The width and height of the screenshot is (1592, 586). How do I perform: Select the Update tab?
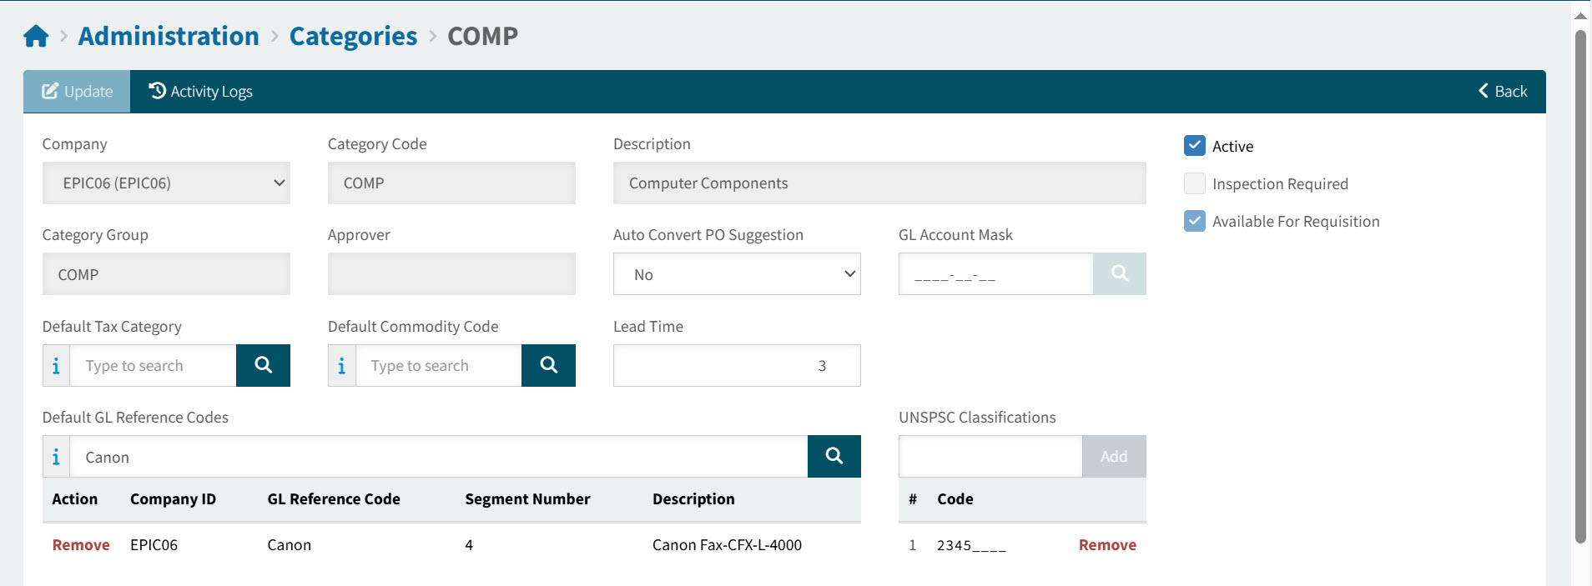(x=77, y=92)
